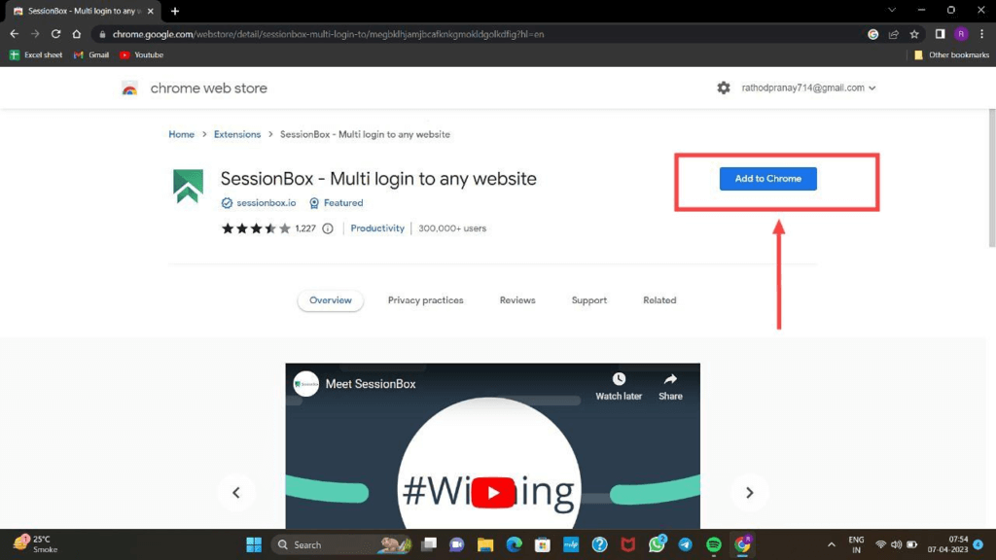Screen dimensions: 996x560
Task: Open Spotify from taskbar
Action: point(714,544)
